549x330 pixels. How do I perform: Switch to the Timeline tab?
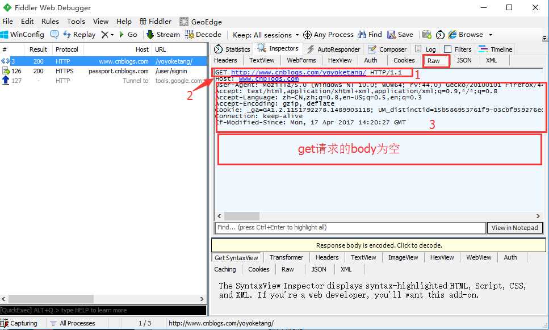[496, 49]
